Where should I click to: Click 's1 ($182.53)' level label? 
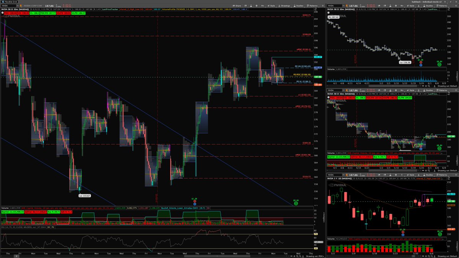pyautogui.click(x=304, y=95)
